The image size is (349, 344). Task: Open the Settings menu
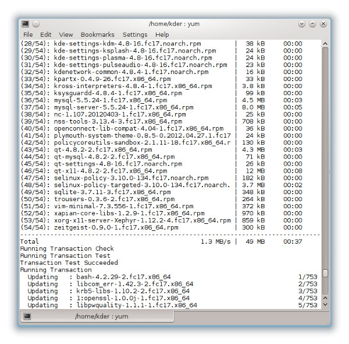click(135, 34)
